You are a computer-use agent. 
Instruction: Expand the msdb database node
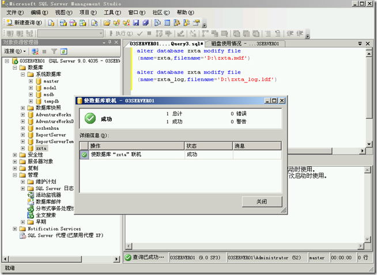coord(31,95)
